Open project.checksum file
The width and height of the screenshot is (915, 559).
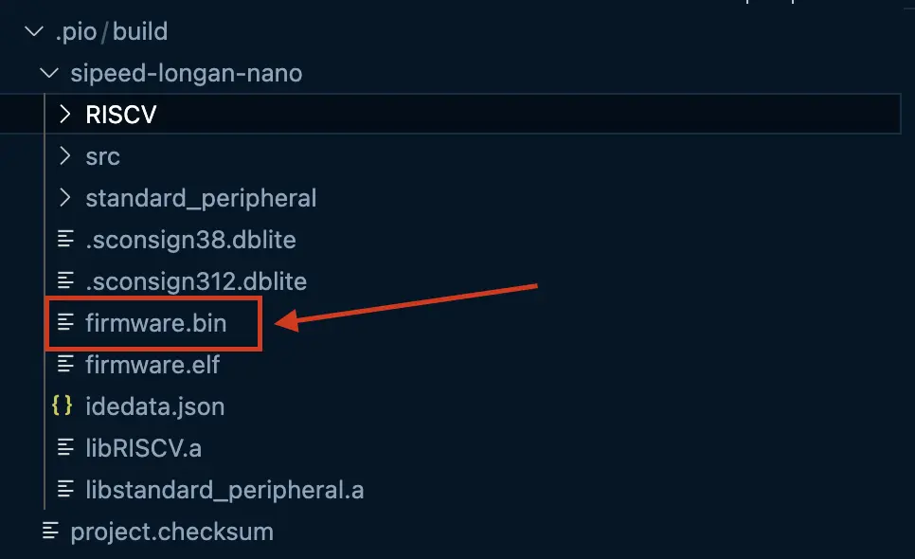171,532
